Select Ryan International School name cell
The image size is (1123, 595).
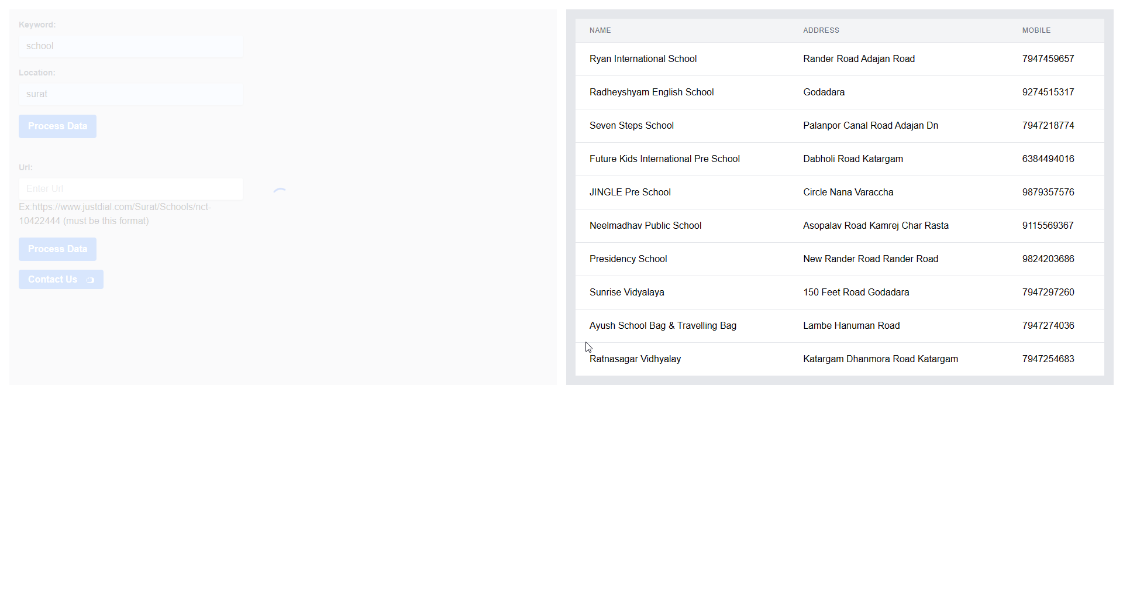click(643, 59)
